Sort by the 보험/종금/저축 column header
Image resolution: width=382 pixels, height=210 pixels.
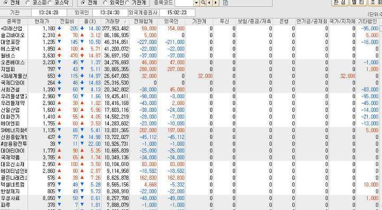(254, 21)
